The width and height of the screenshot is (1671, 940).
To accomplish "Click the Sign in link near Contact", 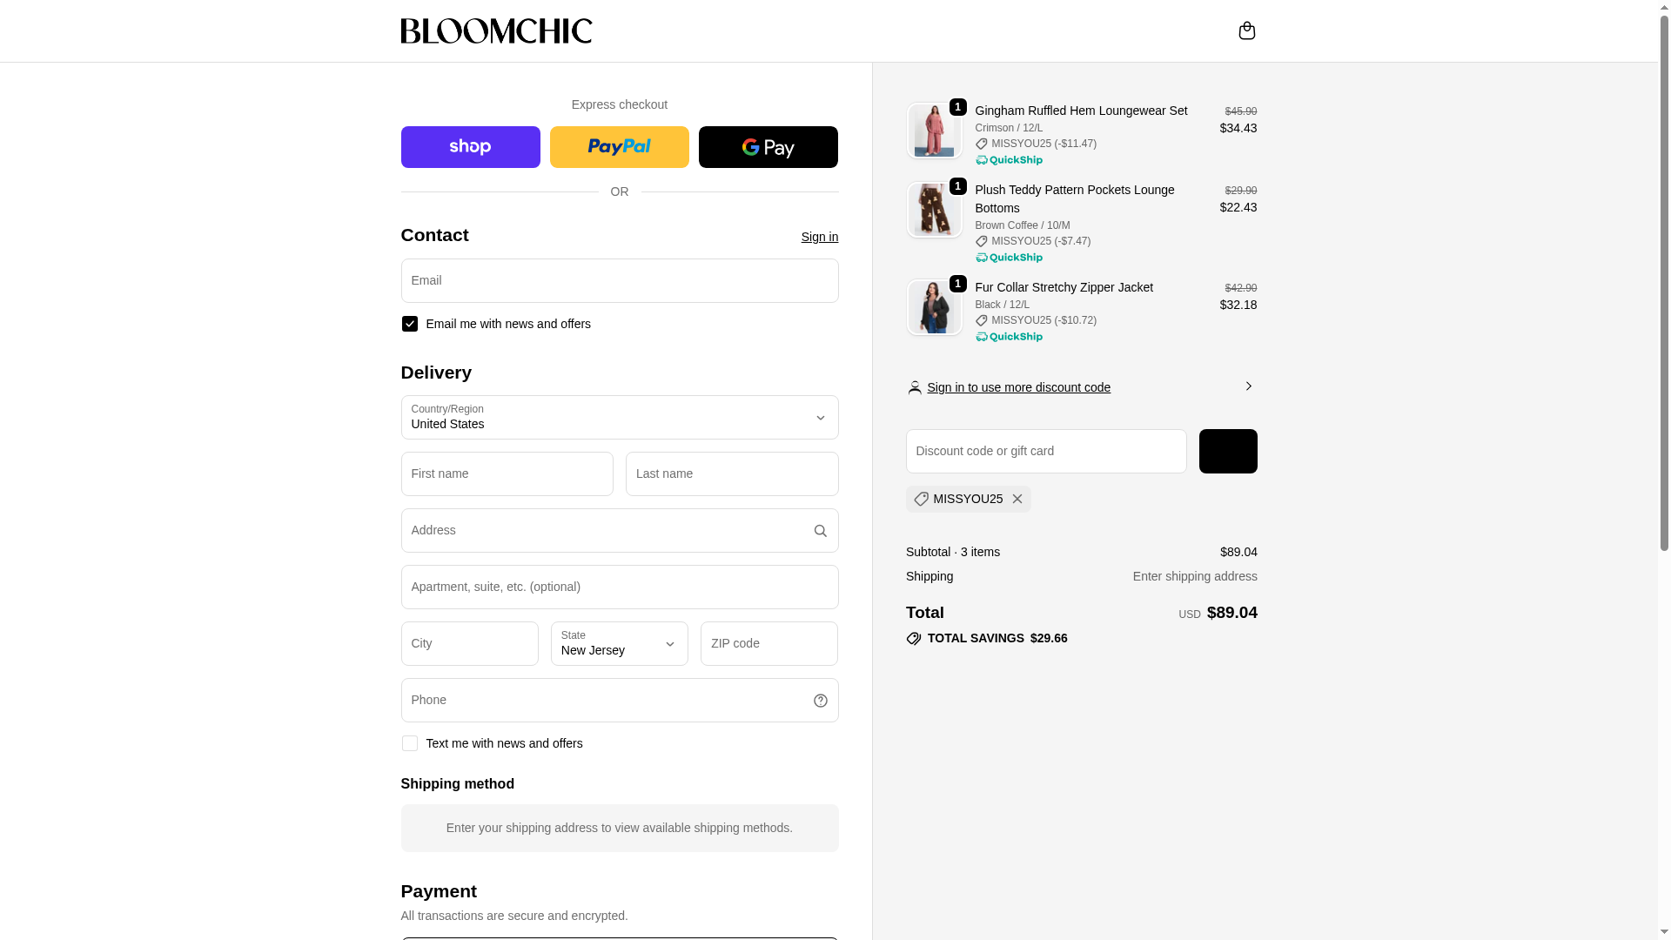I will click(819, 237).
